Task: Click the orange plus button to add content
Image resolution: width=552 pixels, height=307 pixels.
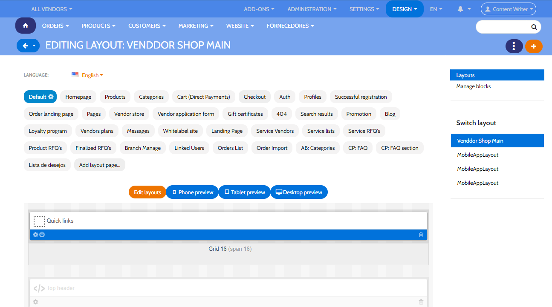Action: [534, 46]
